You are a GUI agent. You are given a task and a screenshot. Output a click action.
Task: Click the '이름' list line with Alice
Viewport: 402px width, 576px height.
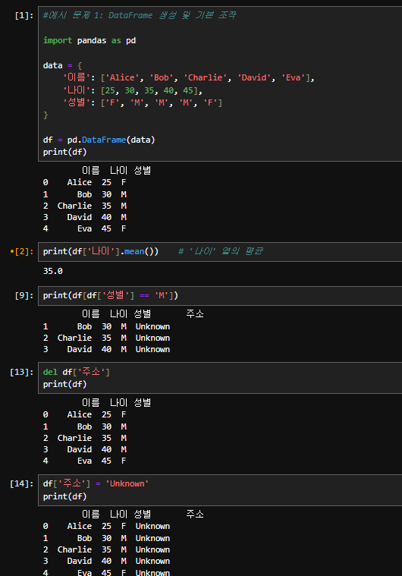[x=189, y=77]
